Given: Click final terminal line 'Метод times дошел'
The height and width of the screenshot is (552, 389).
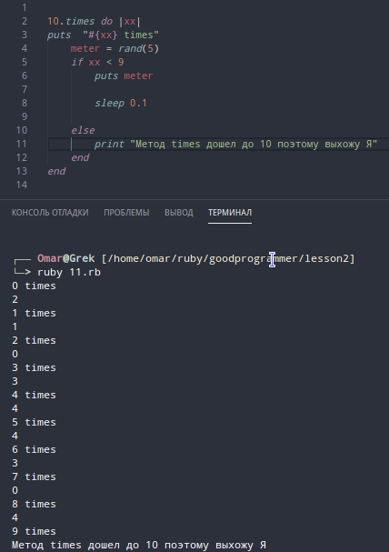Looking at the screenshot, I should click(139, 546).
